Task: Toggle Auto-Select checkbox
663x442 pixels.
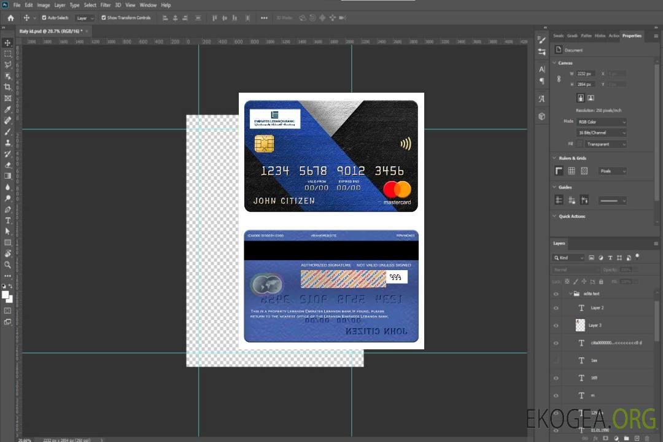Action: [x=44, y=18]
